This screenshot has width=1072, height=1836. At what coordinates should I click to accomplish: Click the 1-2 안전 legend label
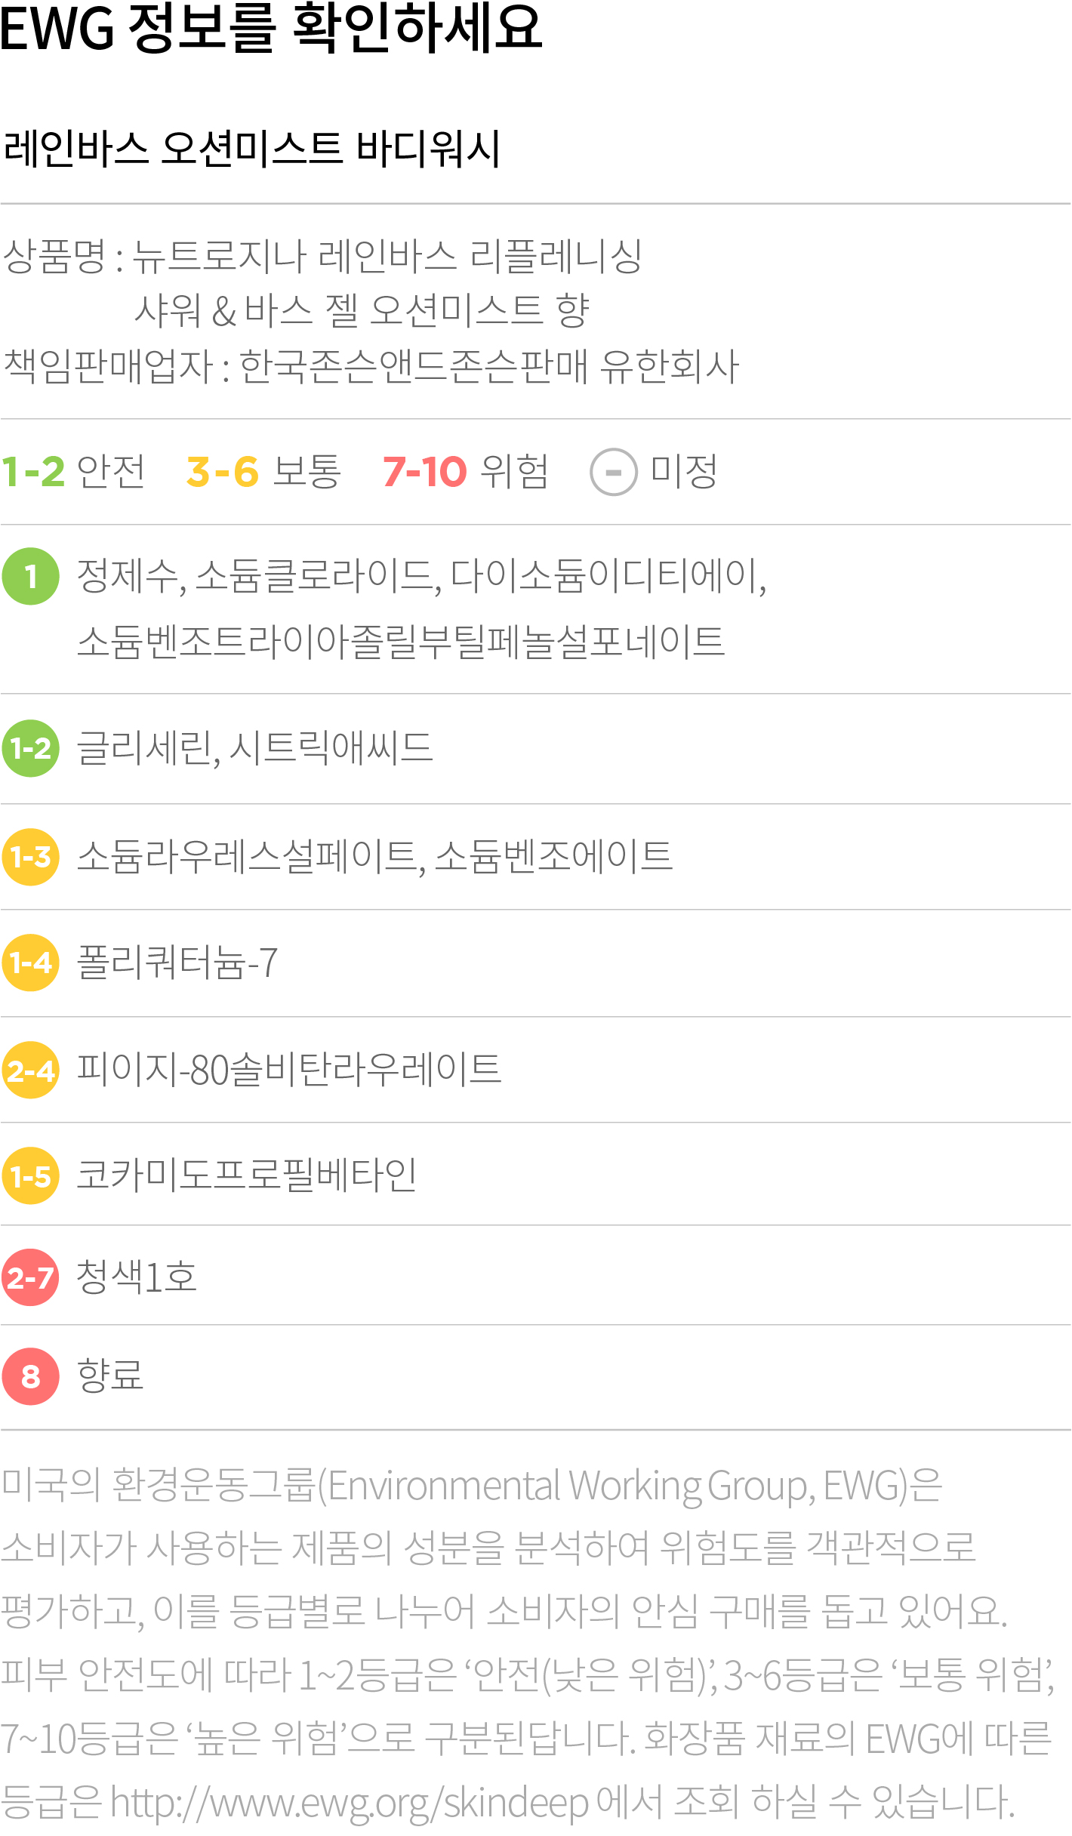click(x=73, y=472)
